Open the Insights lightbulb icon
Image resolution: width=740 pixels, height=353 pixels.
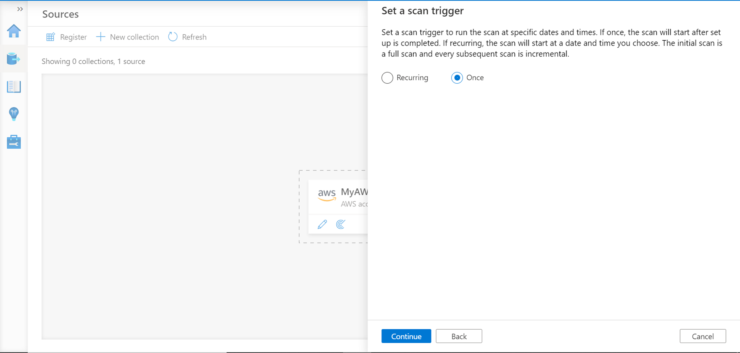(14, 114)
